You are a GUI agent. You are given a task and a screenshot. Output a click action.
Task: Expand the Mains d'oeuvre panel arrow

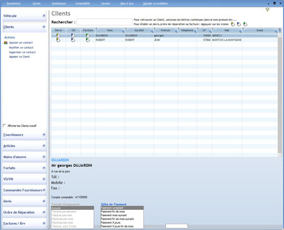(x=44, y=157)
